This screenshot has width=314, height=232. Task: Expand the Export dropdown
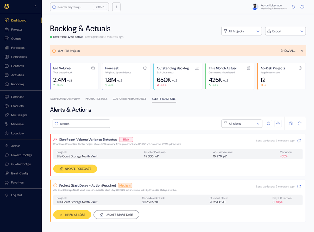click(285, 31)
